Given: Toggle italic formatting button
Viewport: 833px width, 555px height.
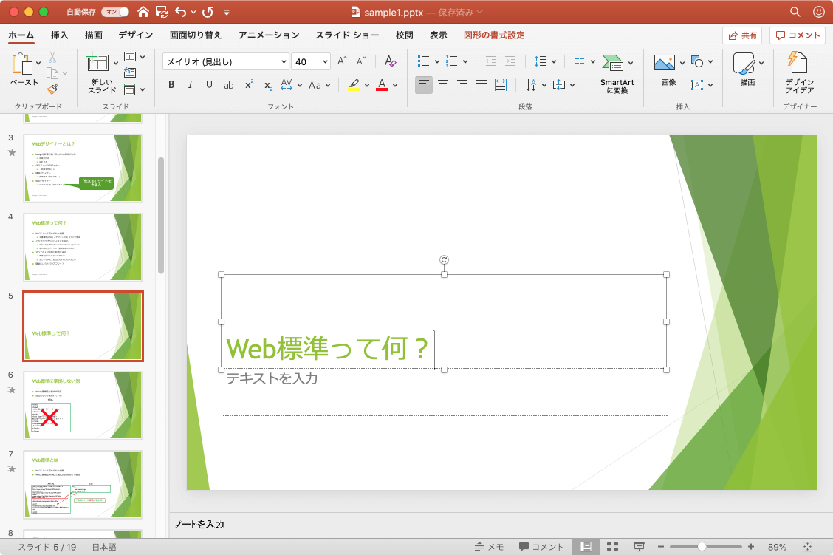Looking at the screenshot, I should [x=191, y=84].
